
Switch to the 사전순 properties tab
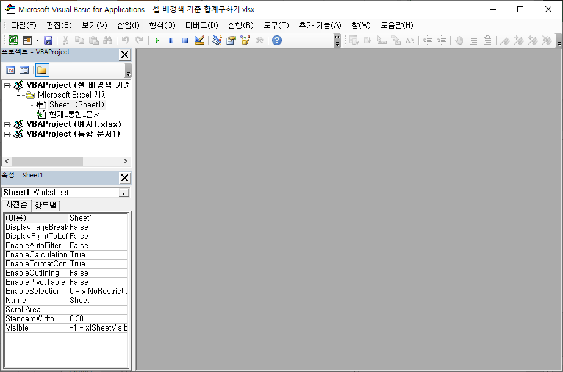point(16,205)
